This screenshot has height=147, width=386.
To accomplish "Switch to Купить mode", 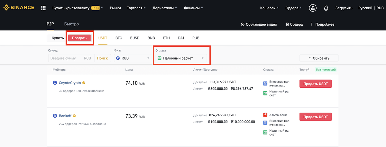I will point(58,38).
